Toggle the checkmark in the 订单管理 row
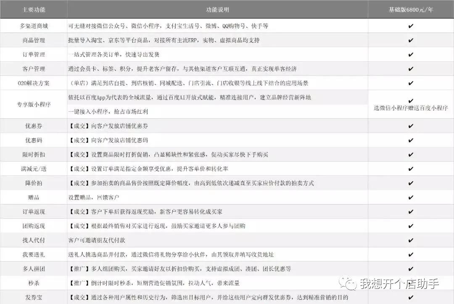Screen dimensions: 454x304 (411, 55)
